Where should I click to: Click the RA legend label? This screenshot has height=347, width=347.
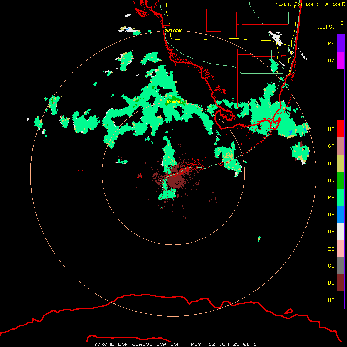331,198
